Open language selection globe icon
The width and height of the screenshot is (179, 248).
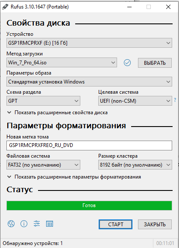click(11, 224)
